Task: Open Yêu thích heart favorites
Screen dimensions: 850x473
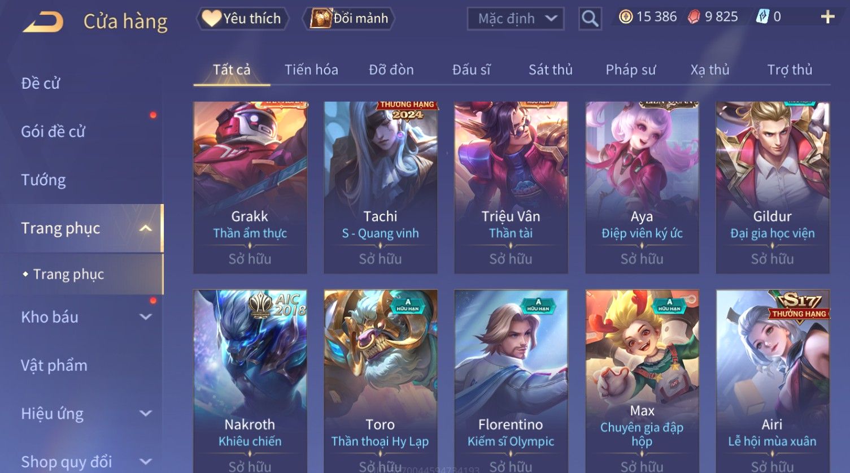Action: pyautogui.click(x=242, y=19)
